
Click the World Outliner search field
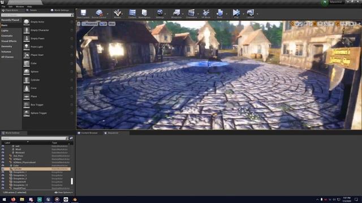click(34, 138)
